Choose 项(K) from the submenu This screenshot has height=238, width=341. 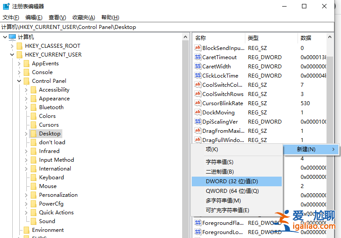point(237,149)
